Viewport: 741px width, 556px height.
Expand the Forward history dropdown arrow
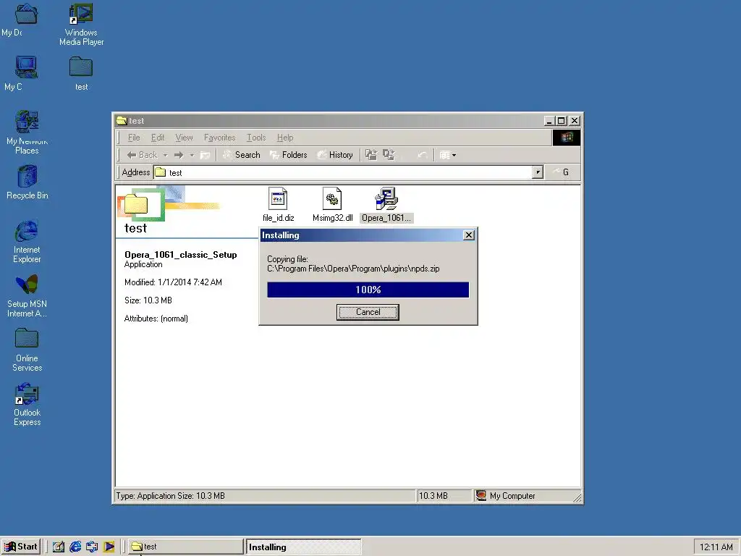192,155
